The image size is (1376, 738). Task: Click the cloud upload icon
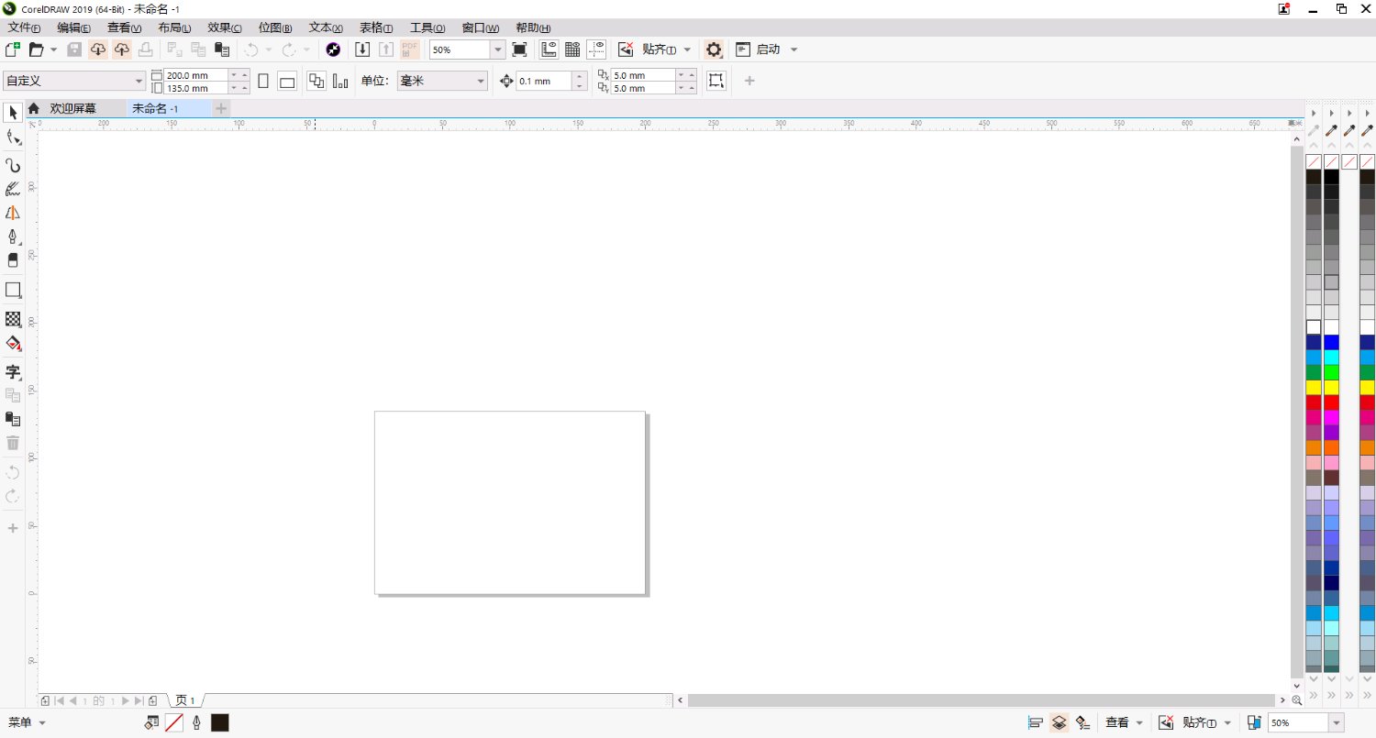click(121, 50)
